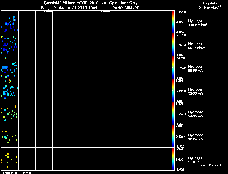The width and height of the screenshot is (228, 174).
Task: Select the '0.2391' color scale value
Action: coord(181,114)
